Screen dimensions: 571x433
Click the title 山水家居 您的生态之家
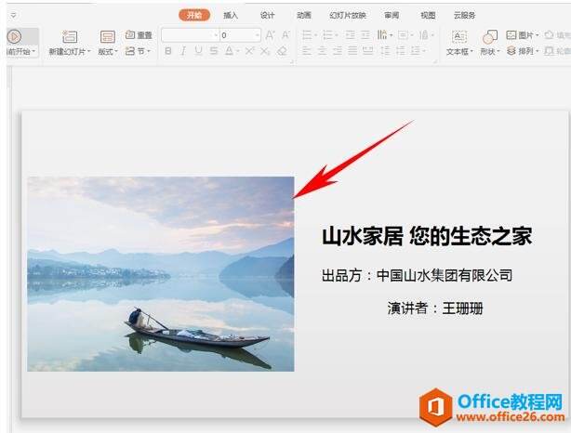[x=427, y=236]
